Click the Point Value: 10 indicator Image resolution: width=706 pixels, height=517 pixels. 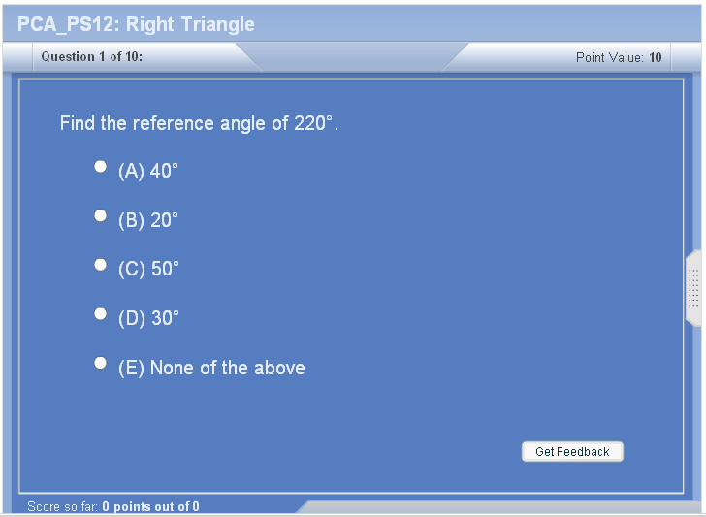point(619,57)
